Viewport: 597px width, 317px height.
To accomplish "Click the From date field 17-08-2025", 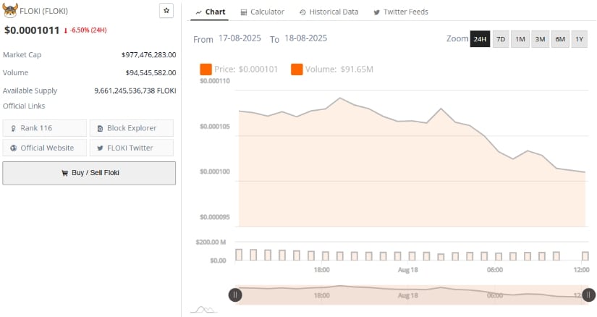I will (x=240, y=38).
